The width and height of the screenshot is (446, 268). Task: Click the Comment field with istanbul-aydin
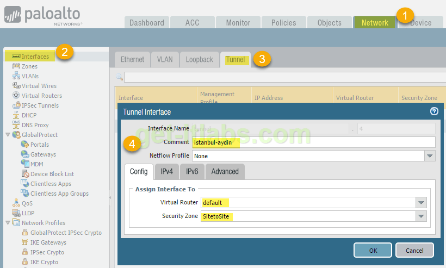pyautogui.click(x=313, y=142)
